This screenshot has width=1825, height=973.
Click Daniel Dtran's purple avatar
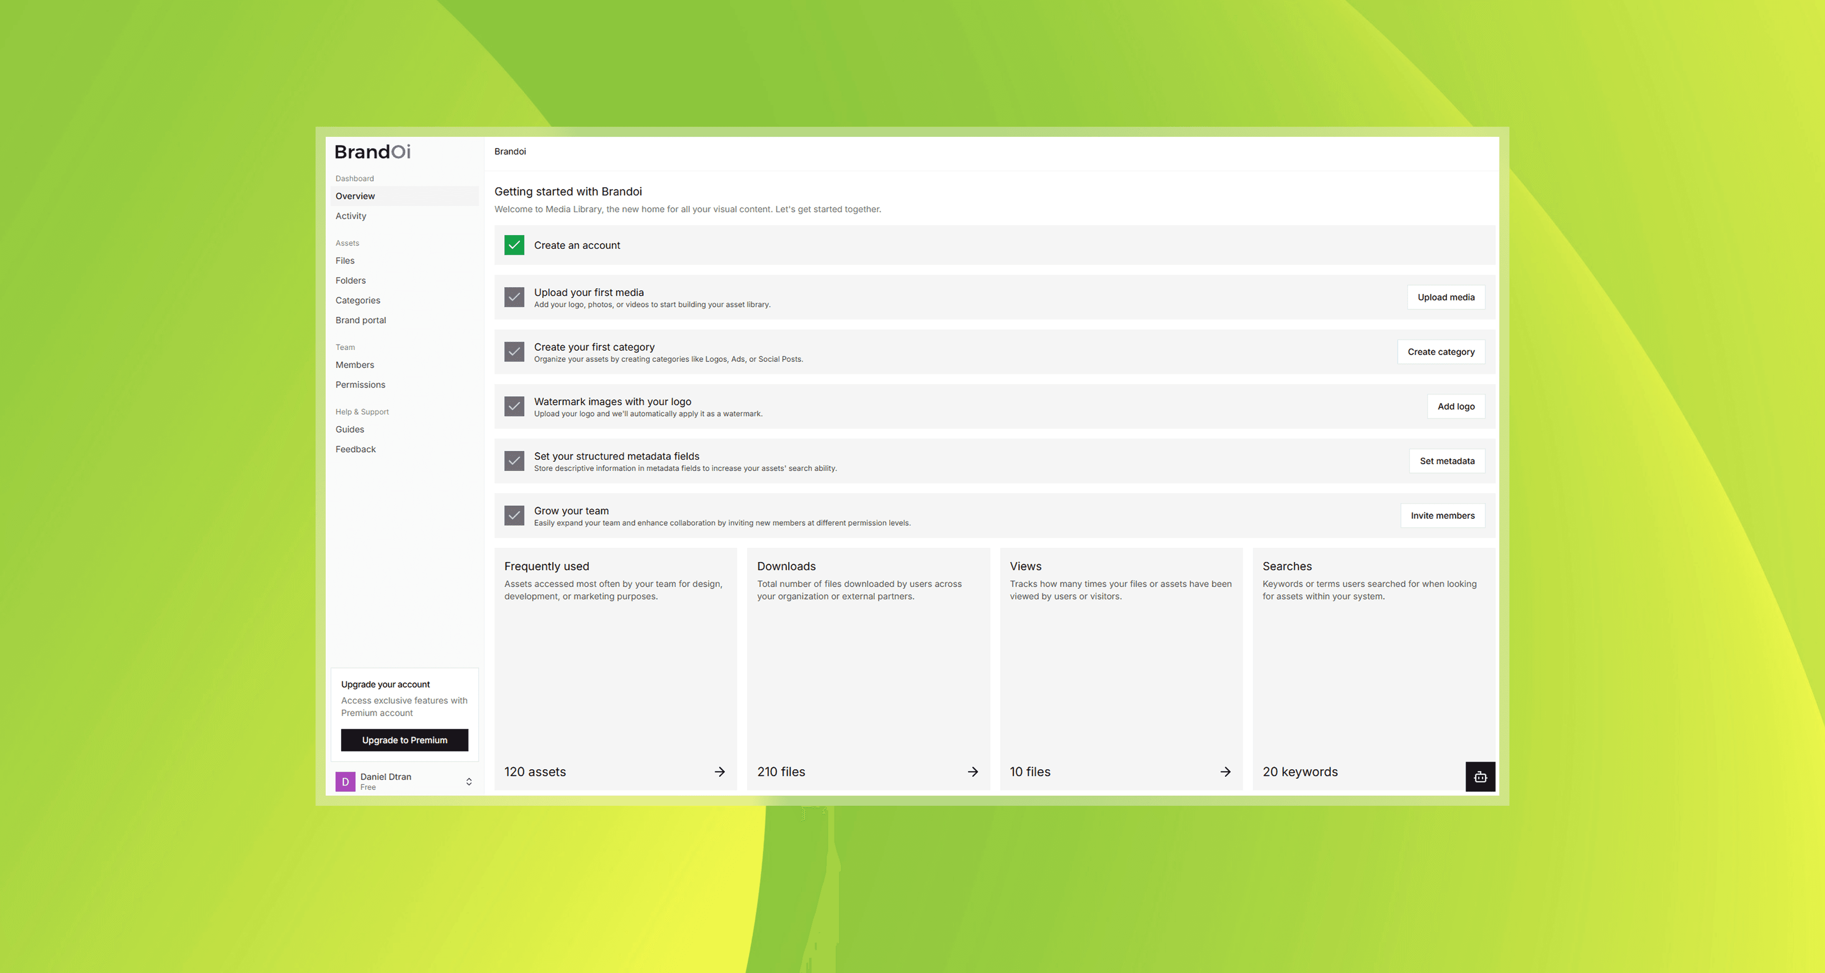345,781
